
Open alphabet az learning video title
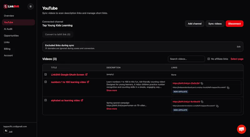pos(65,100)
